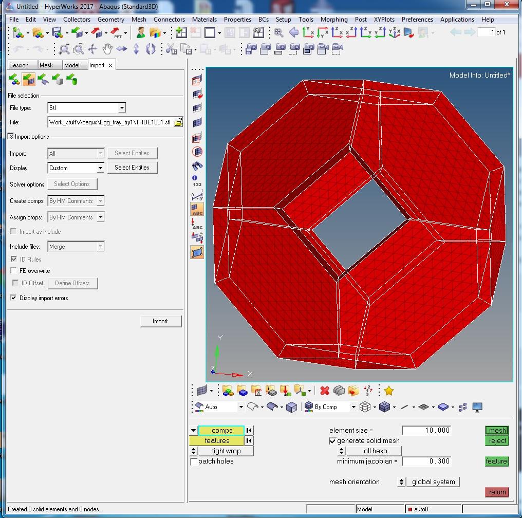Click the ABC title display icon in sidebar
The height and width of the screenshot is (518, 522).
197,209
